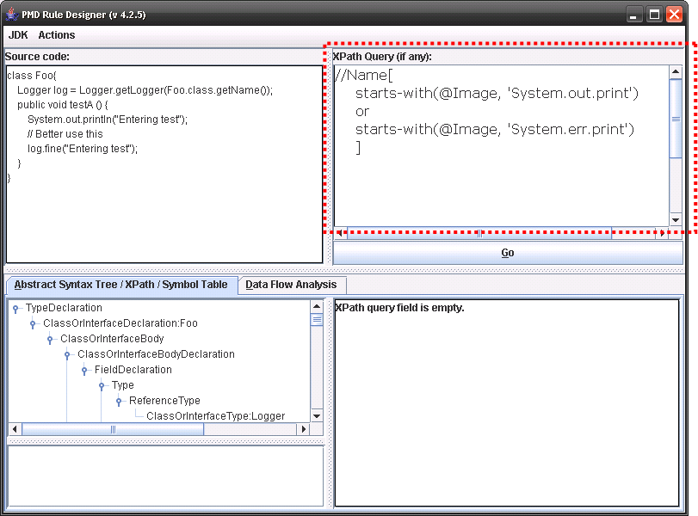Click the syntax tree scroll right arrow
The height and width of the screenshot is (516, 698).
pyautogui.click(x=303, y=428)
